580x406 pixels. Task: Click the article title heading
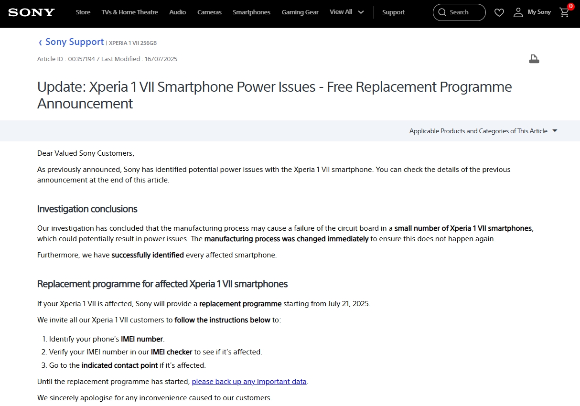click(x=275, y=95)
